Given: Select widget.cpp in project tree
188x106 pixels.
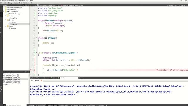Looking at the screenshot, I should [14, 24].
